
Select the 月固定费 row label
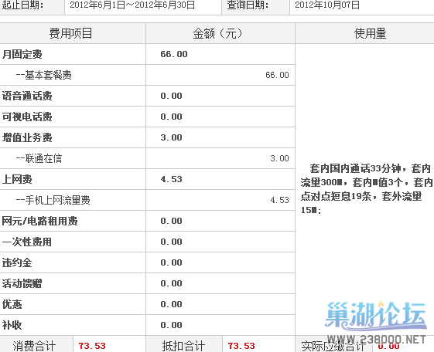pyautogui.click(x=22, y=54)
